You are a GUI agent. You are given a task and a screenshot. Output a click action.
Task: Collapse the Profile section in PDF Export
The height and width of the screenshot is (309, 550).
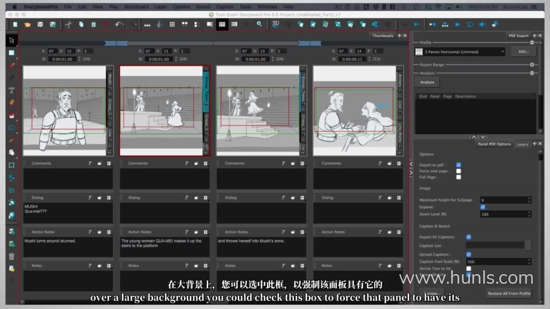pyautogui.click(x=532, y=42)
